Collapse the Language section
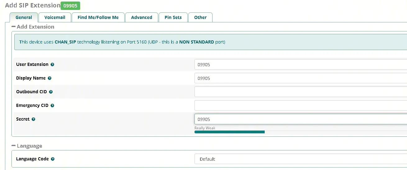 tap(13, 146)
